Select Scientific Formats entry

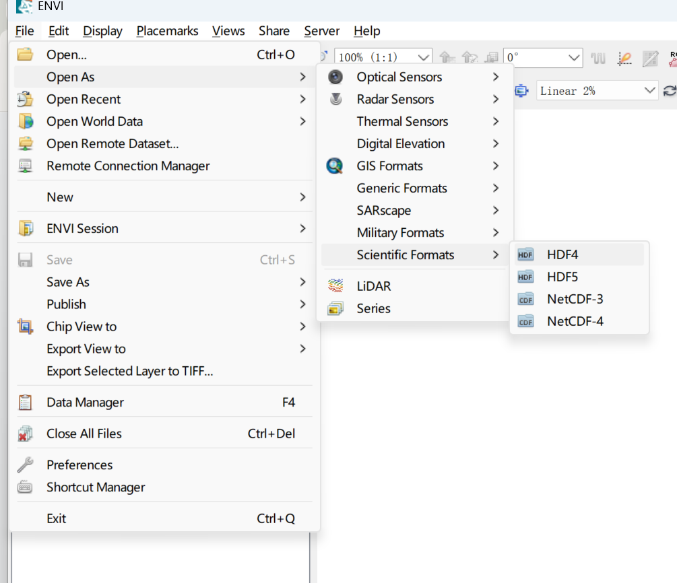[413, 254]
